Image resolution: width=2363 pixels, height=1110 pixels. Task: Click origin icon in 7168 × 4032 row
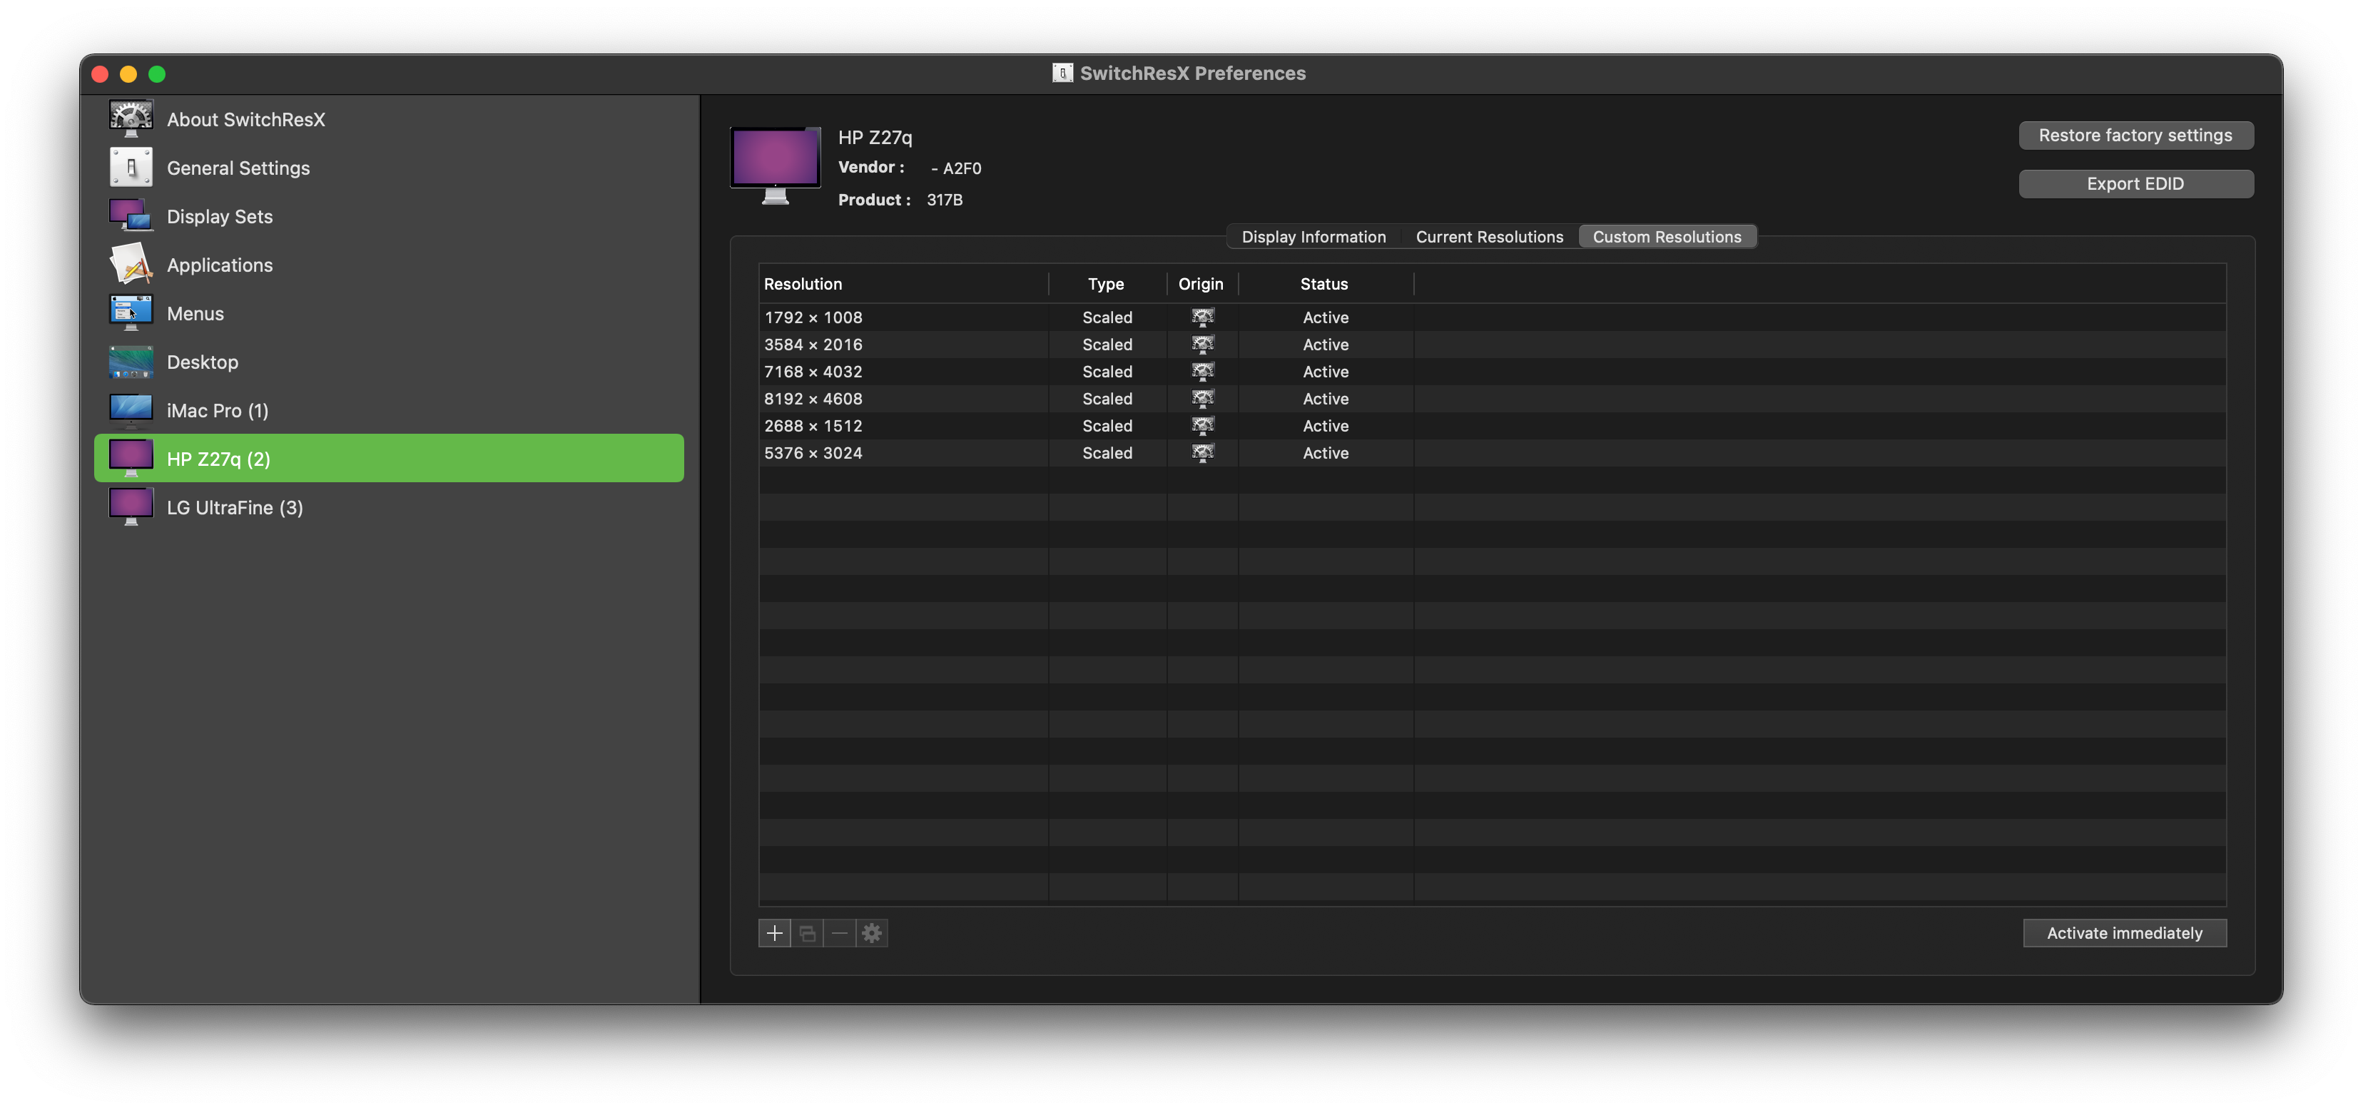[1203, 372]
